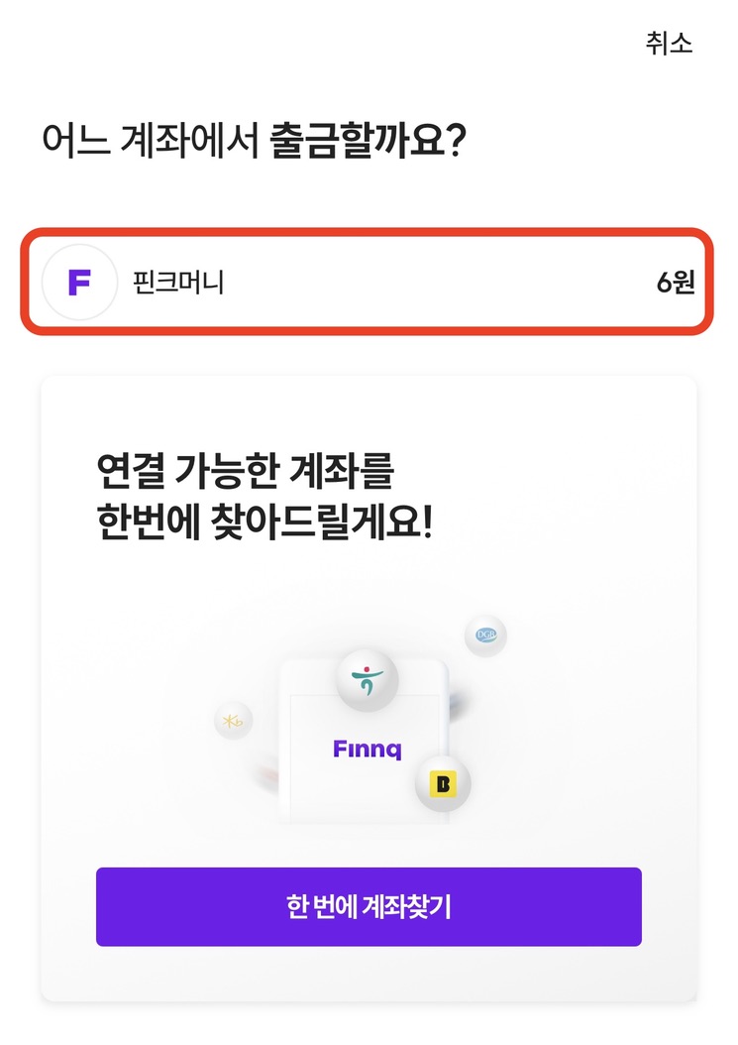The image size is (738, 1045).
Task: Click the 6원 balance label
Action: [x=679, y=282]
